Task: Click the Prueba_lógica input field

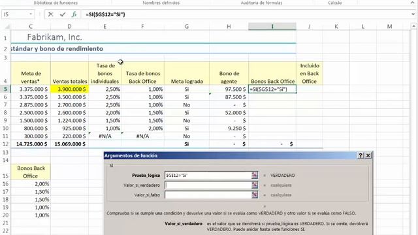Action: (x=208, y=176)
